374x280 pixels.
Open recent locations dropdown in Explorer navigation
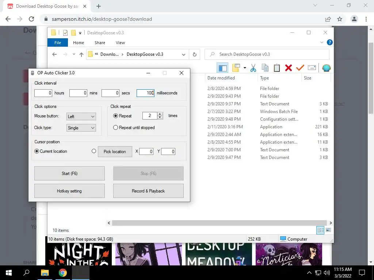(74, 54)
